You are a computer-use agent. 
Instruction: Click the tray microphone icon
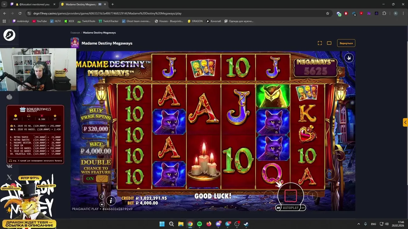(366, 224)
